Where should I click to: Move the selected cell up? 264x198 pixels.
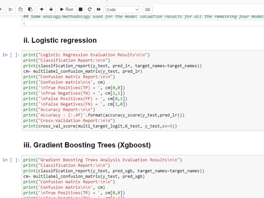pos(41,9)
